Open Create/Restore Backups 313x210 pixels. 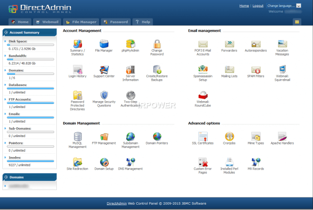(157, 70)
